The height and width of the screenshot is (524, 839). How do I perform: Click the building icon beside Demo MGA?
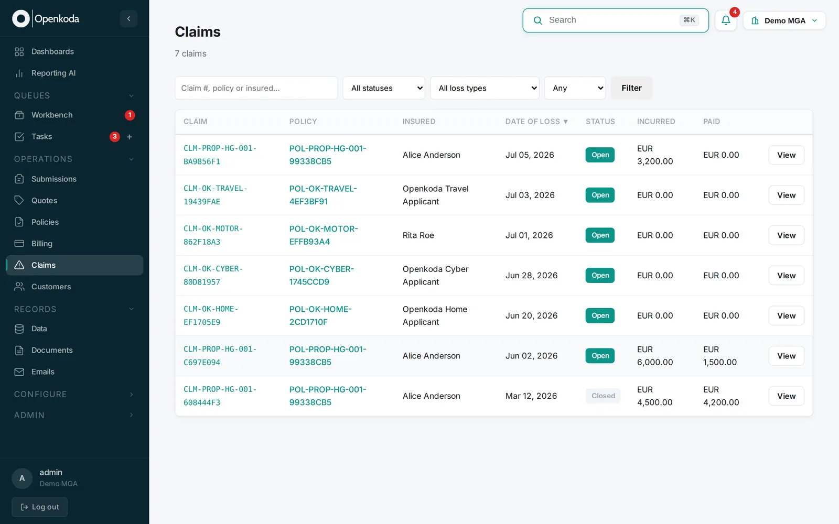[755, 20]
